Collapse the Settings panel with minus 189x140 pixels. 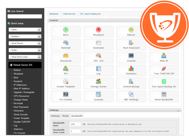(x=178, y=111)
